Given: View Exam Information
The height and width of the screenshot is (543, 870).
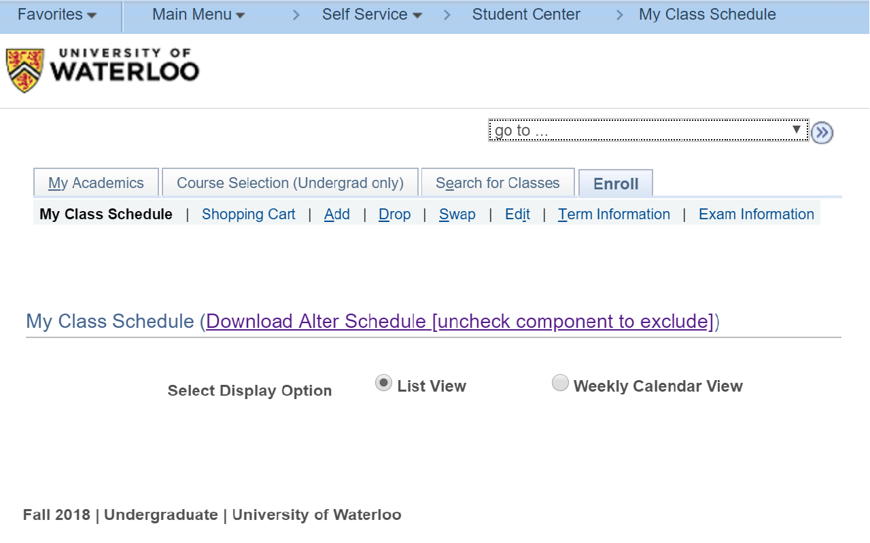Looking at the screenshot, I should (756, 214).
